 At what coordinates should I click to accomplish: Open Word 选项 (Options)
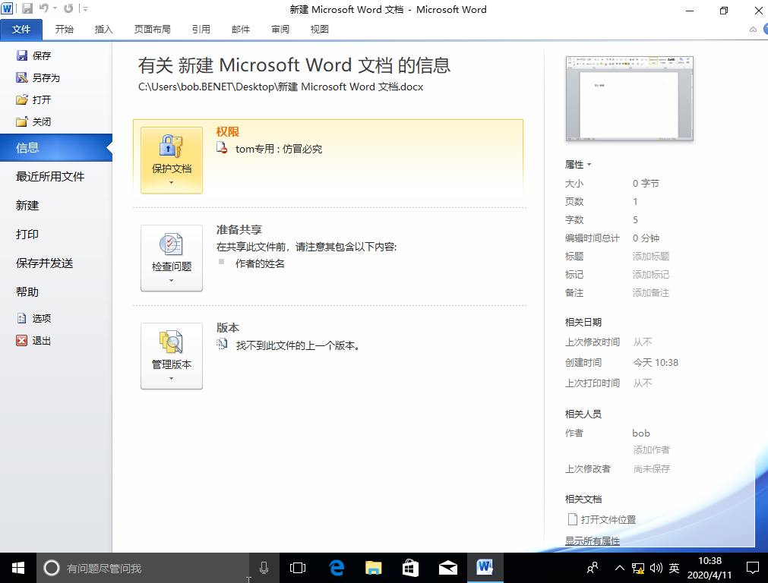click(x=33, y=318)
